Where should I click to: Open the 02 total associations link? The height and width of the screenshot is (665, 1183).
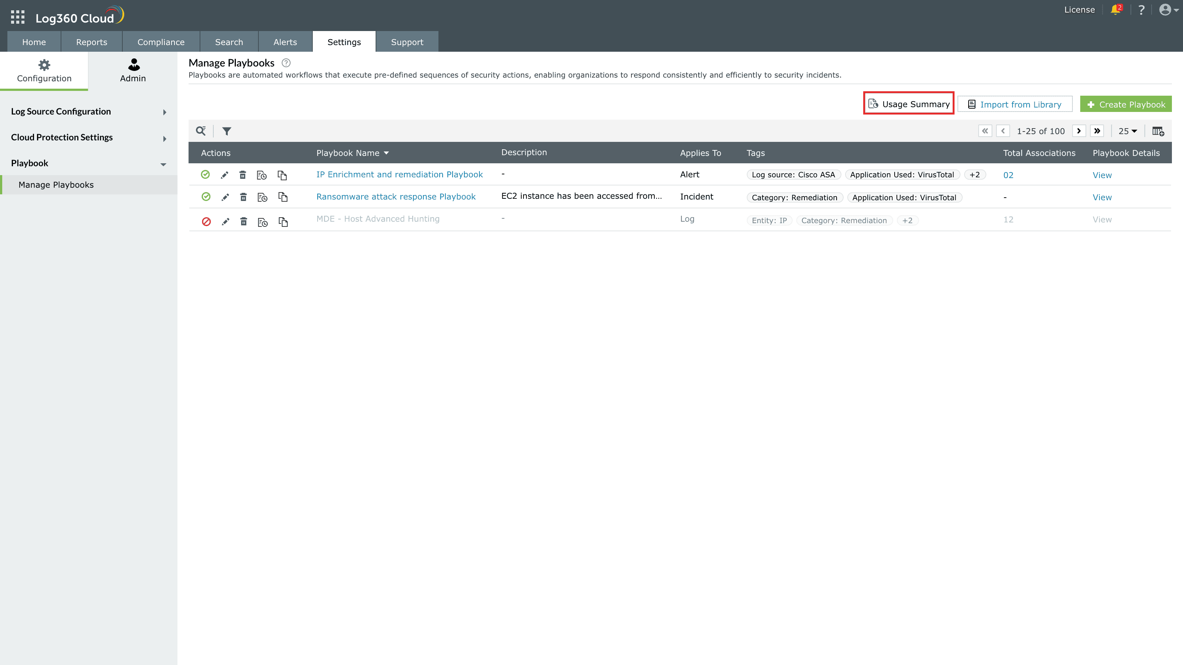click(1008, 175)
